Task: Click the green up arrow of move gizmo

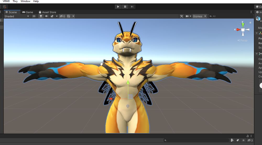Action: tap(128, 82)
